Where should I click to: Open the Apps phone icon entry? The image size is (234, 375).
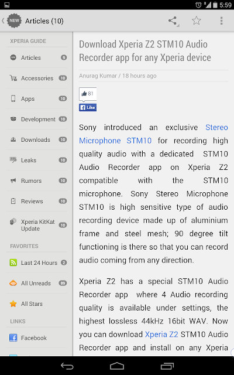point(13,98)
